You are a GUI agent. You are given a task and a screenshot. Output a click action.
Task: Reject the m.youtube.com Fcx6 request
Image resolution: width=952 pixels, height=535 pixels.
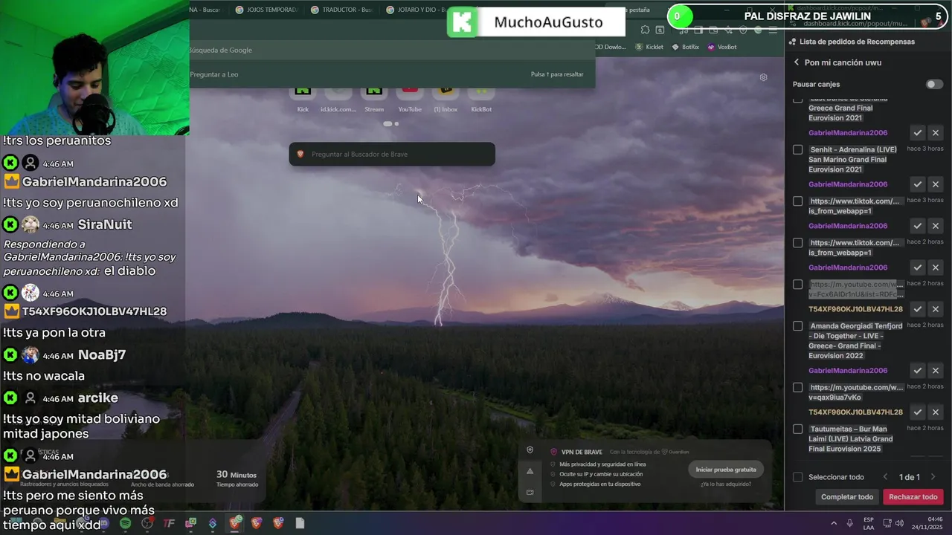(x=936, y=309)
